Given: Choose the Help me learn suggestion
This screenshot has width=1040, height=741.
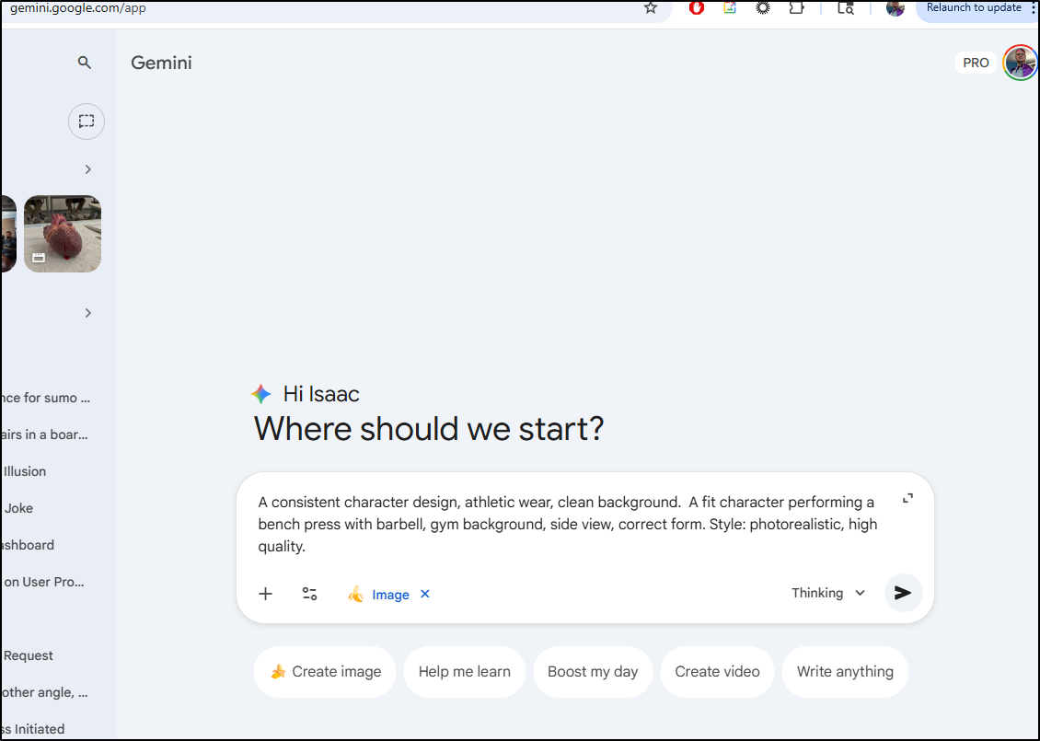Looking at the screenshot, I should coord(464,672).
